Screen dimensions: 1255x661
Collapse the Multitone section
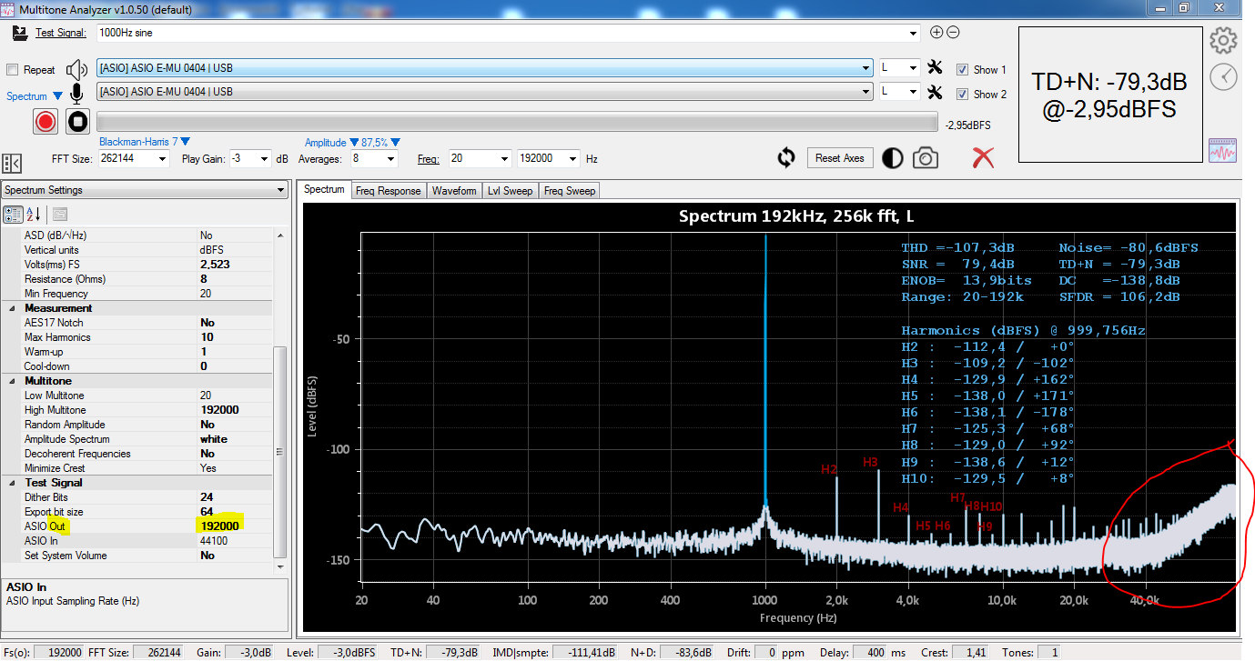click(x=13, y=381)
